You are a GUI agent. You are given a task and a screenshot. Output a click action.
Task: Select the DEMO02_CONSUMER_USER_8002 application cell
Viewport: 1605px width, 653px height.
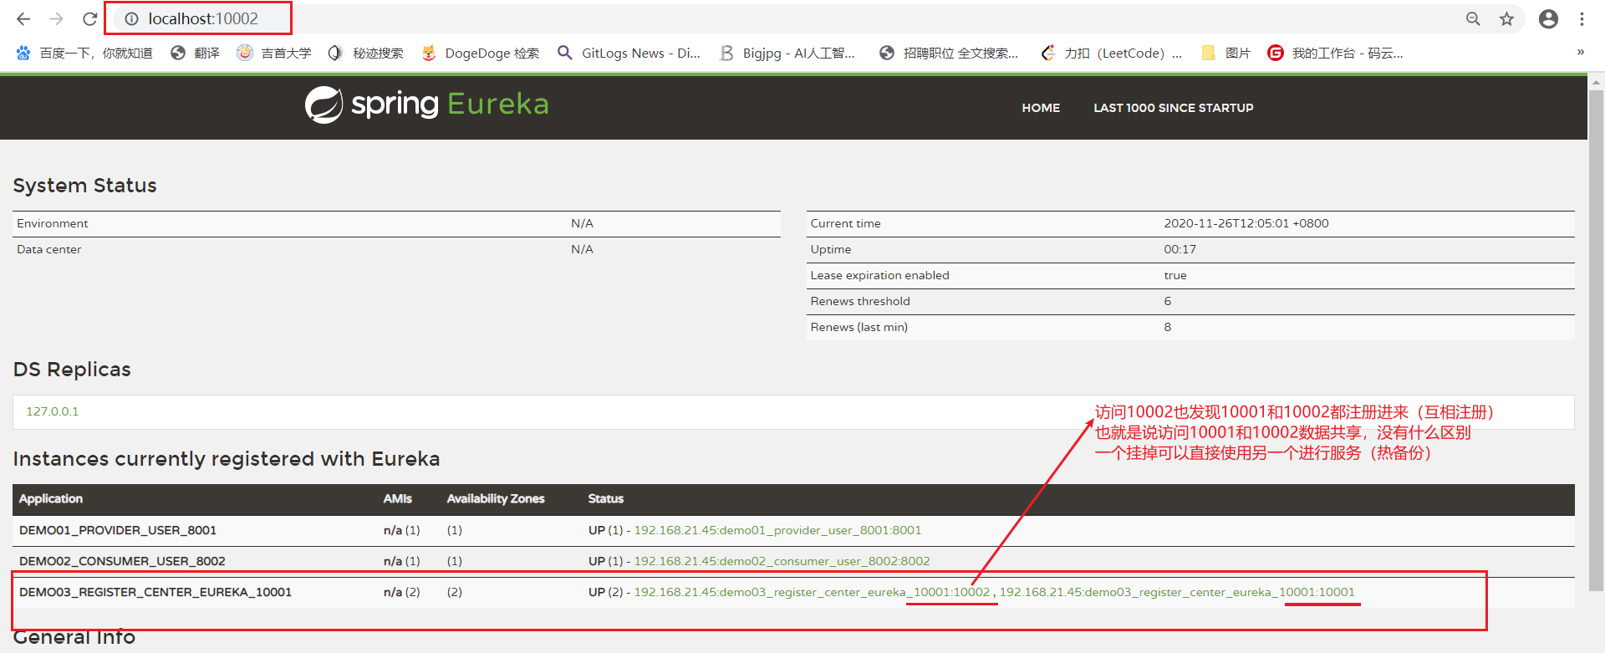[x=122, y=561]
